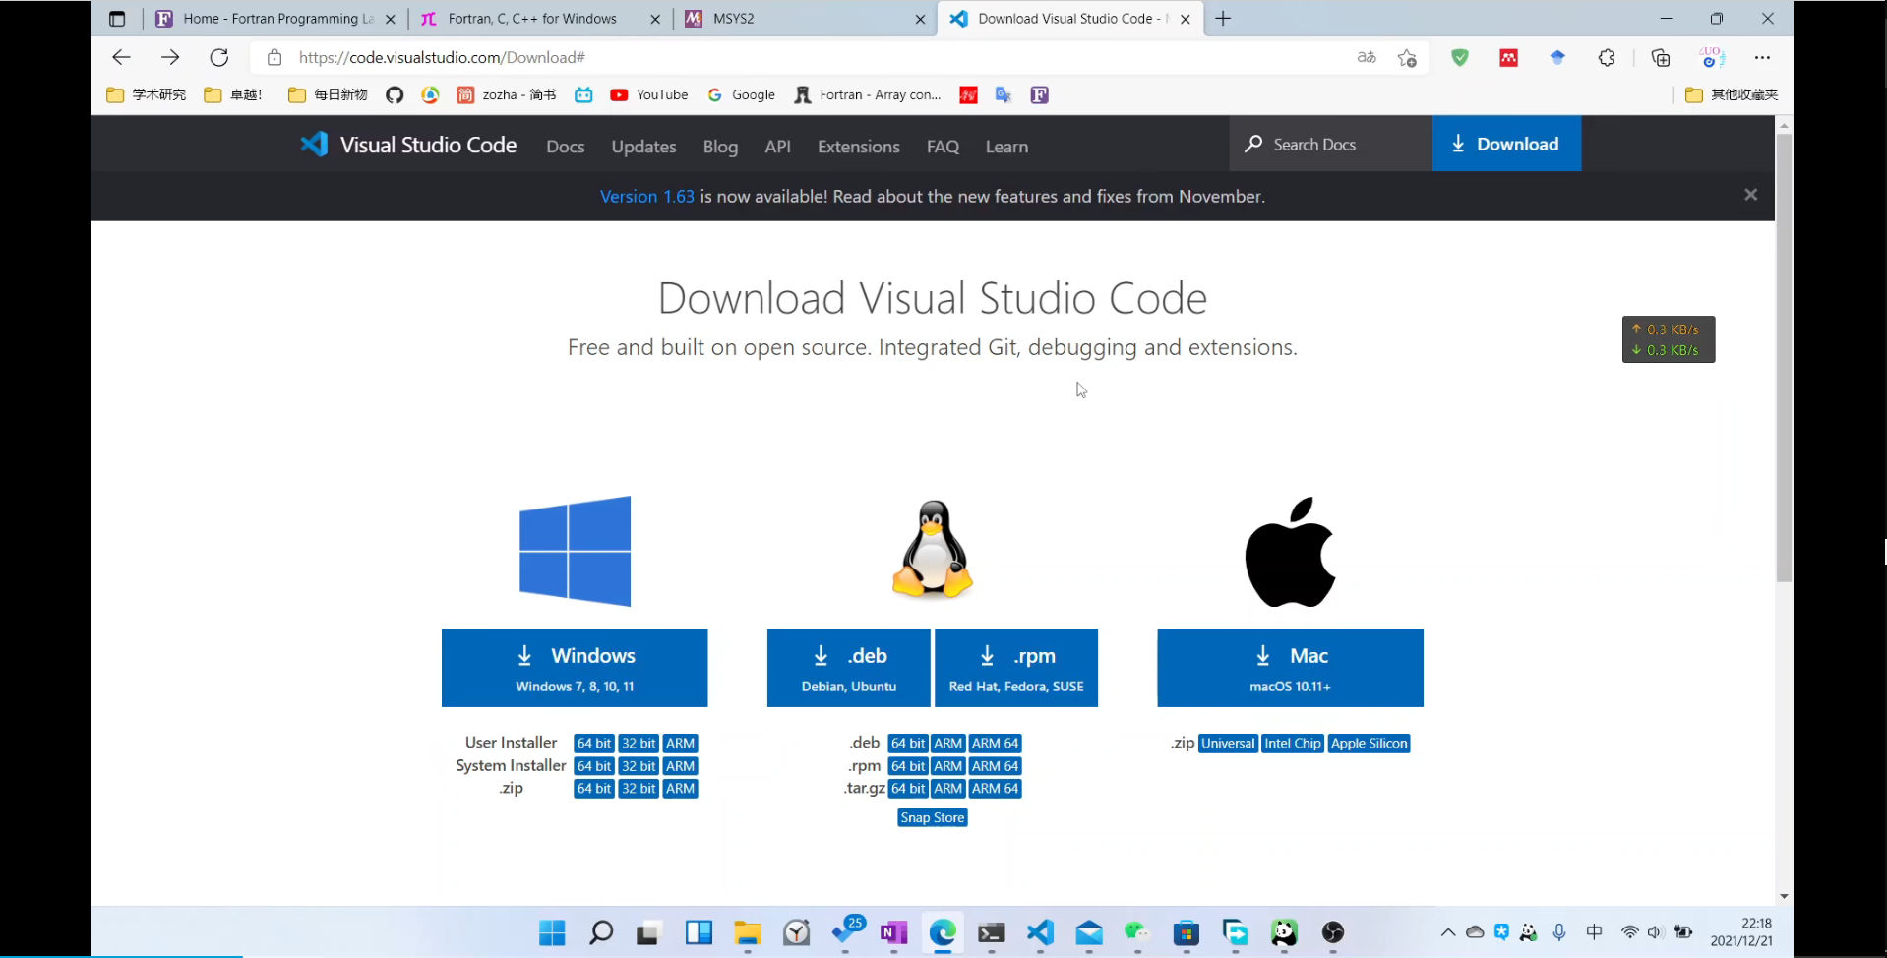The image size is (1887, 958).
Task: Switch to Home - Fortran Programming tab
Action: coord(276,19)
